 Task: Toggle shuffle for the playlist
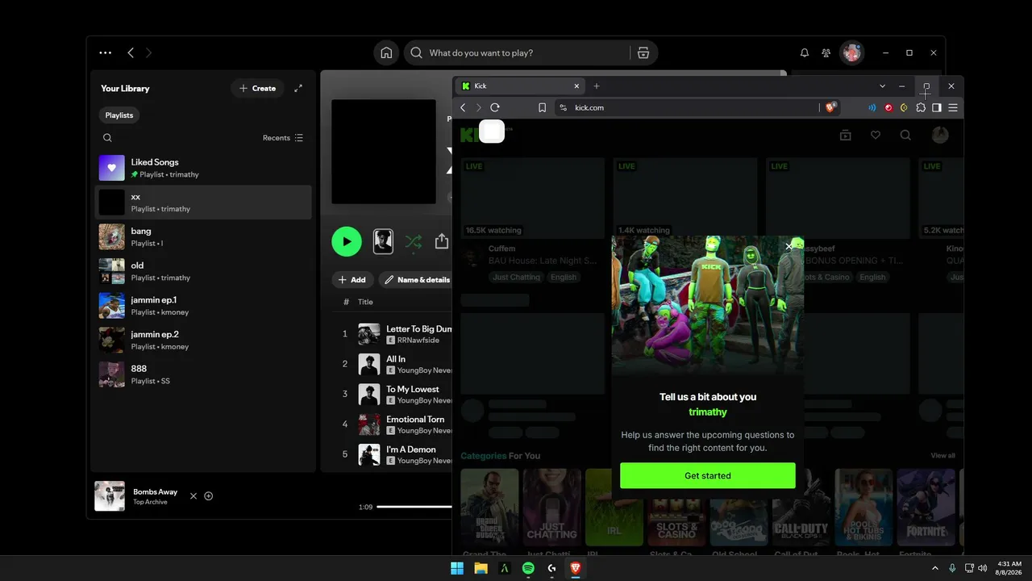click(x=413, y=241)
